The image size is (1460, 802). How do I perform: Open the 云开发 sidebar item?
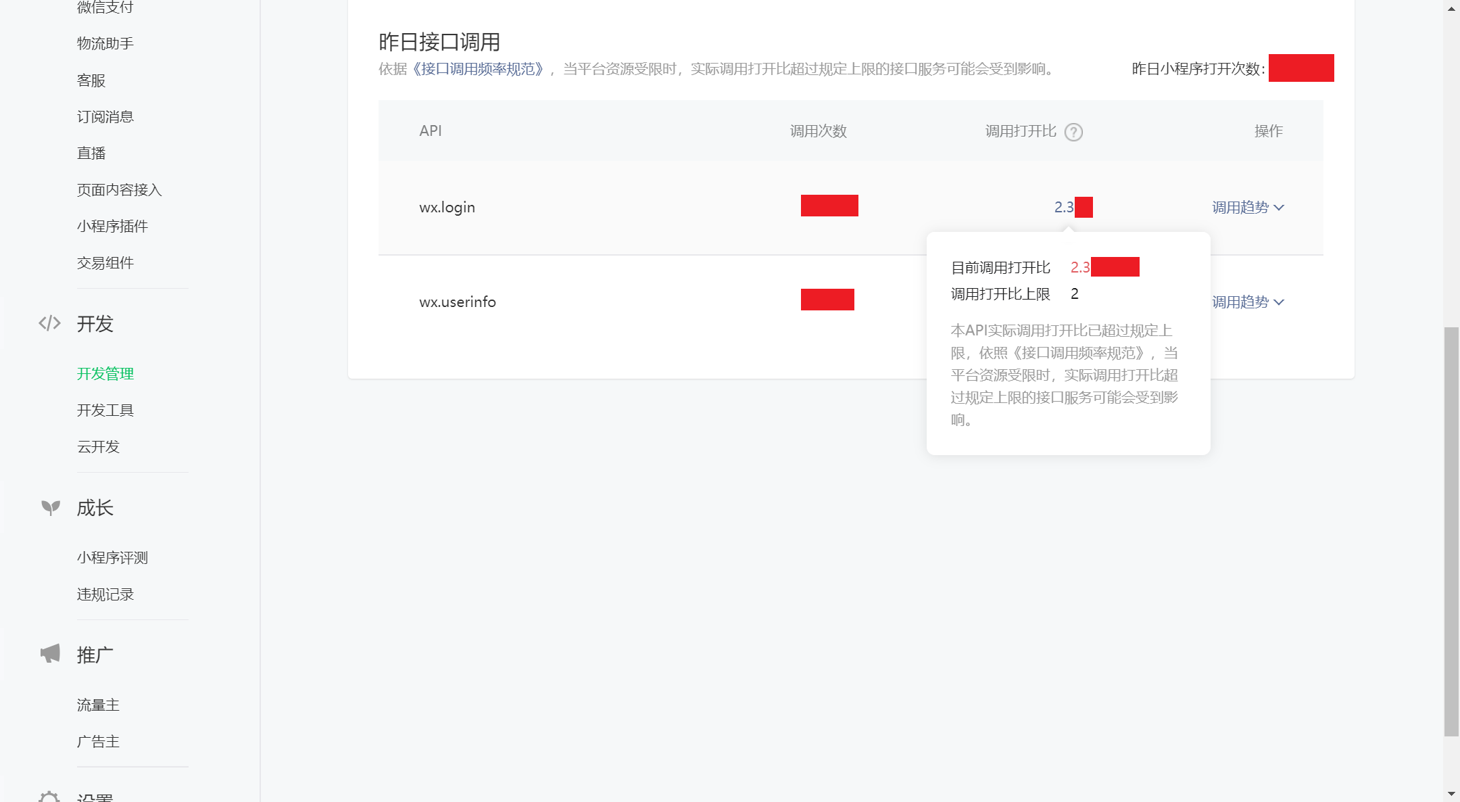pyautogui.click(x=98, y=446)
